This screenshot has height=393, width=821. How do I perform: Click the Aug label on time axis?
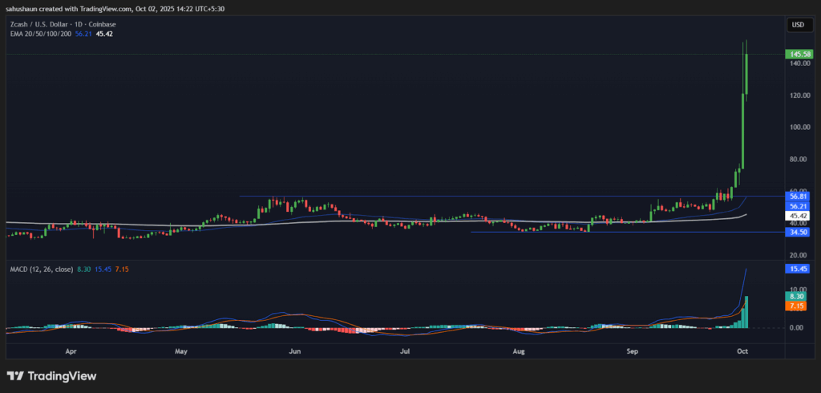point(519,350)
